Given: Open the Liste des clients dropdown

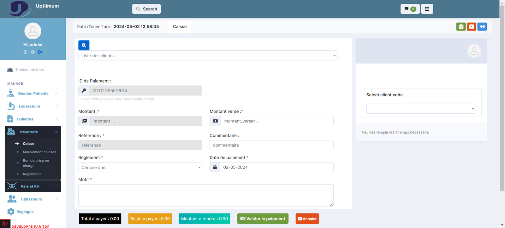Looking at the screenshot, I should coord(208,56).
